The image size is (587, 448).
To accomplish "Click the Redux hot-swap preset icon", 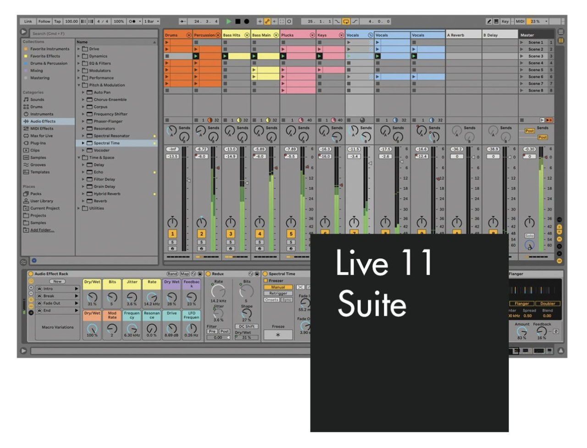I will pos(251,273).
